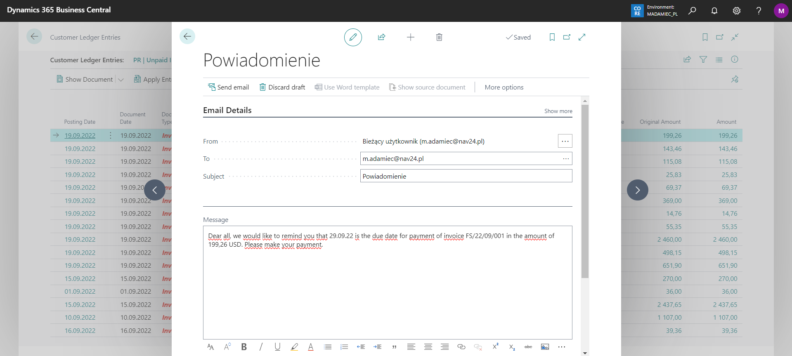Screen dimensions: 792x356
Task: Click inside the Message text area
Action: coord(388,283)
